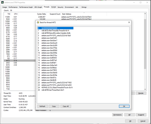Confirm the stack dialog with OK
151x124 pixels.
point(124,106)
